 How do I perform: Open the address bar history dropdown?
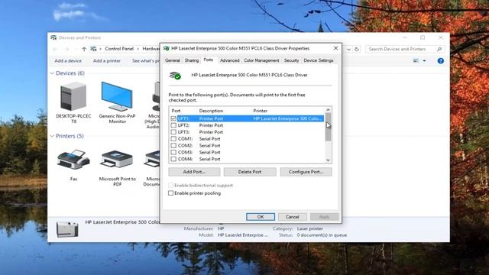tap(348, 49)
